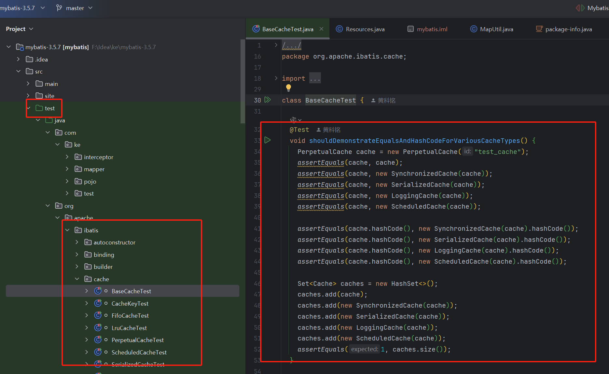Click the intention lightbulb icon
Viewport: 609px width, 374px height.
288,88
